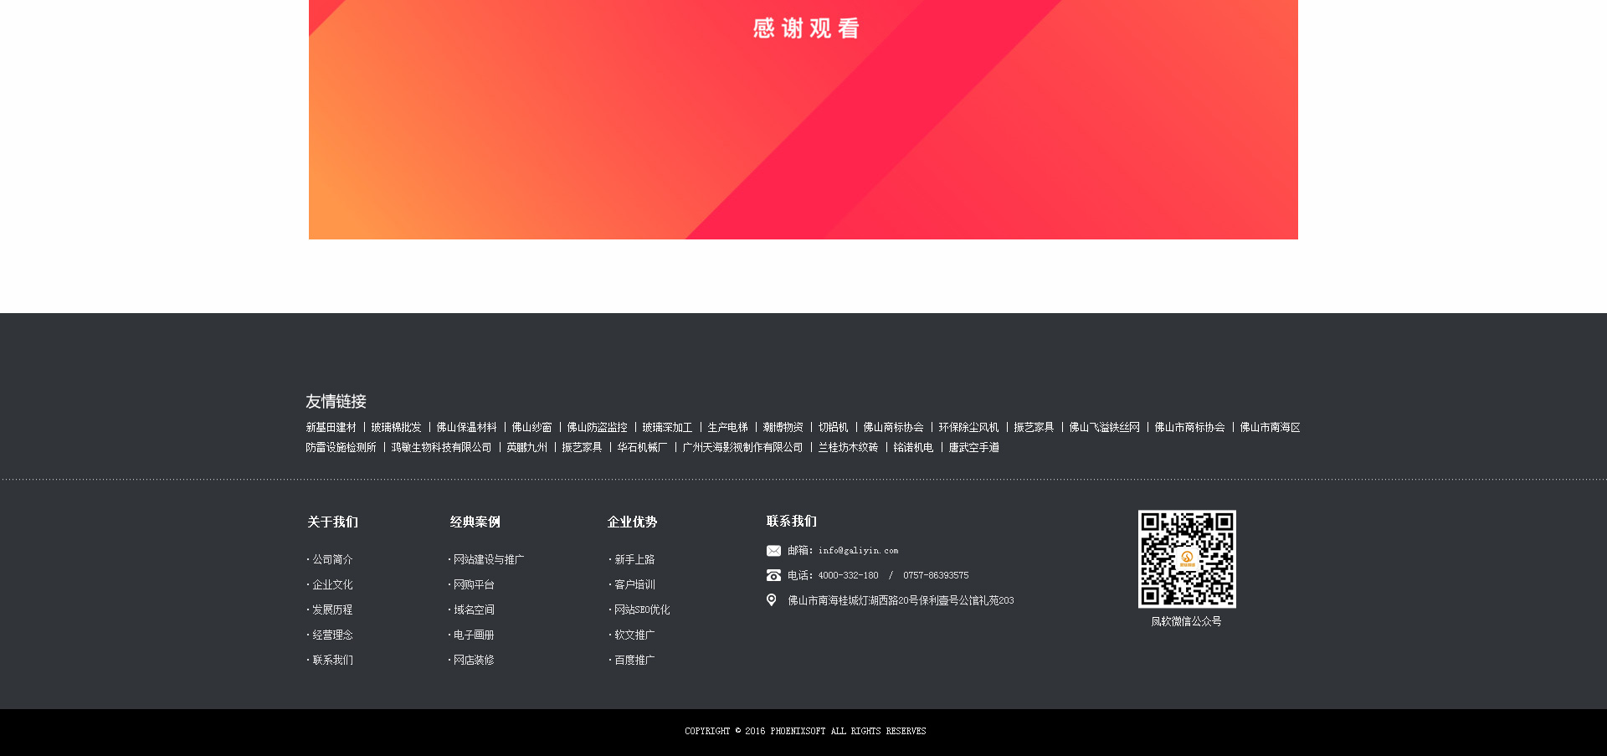Click the 百度推广 link

(634, 661)
